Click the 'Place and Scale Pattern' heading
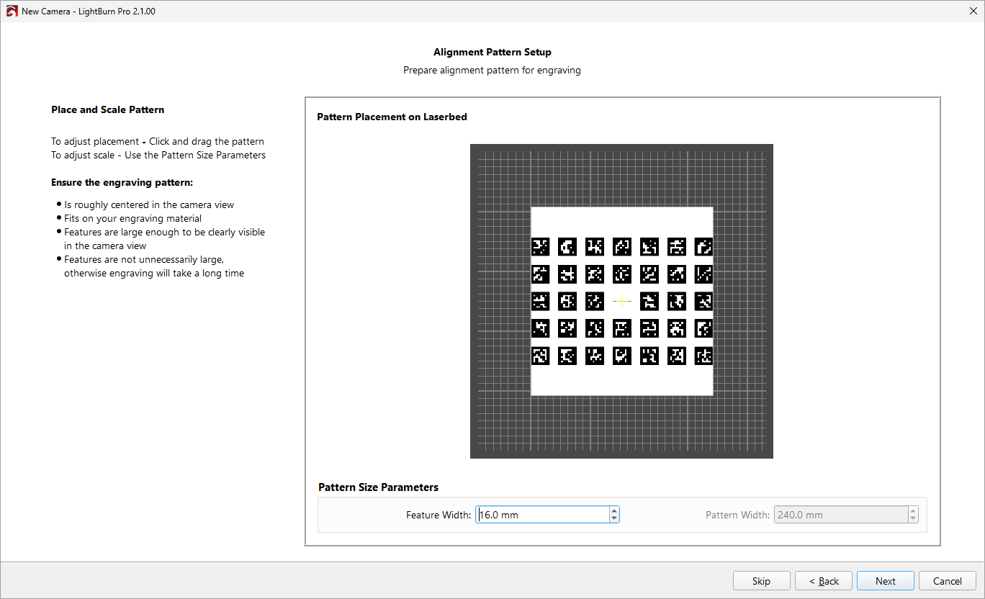Image resolution: width=985 pixels, height=599 pixels. (x=108, y=110)
